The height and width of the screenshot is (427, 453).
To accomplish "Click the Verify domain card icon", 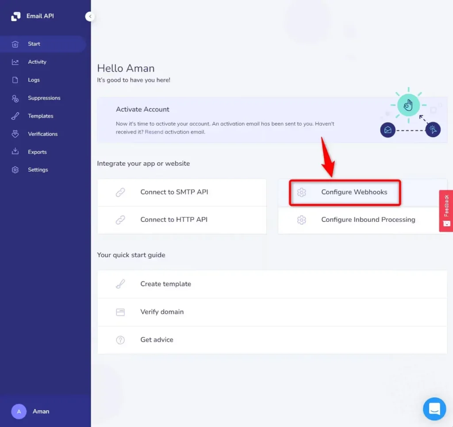I will coord(120,312).
